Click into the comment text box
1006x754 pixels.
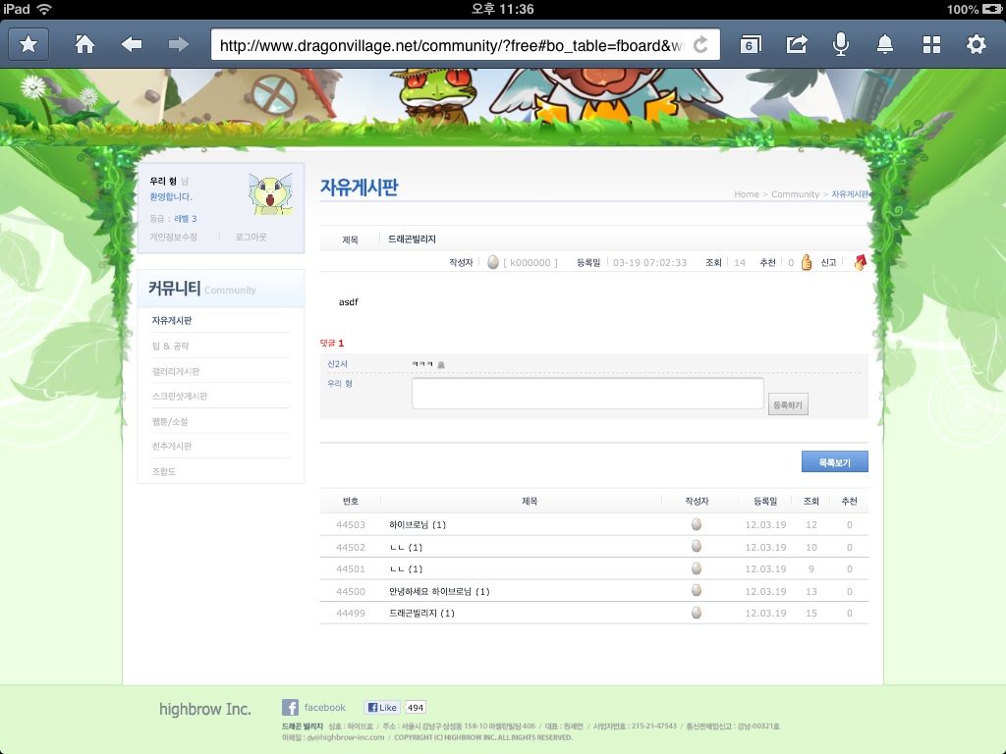(587, 394)
